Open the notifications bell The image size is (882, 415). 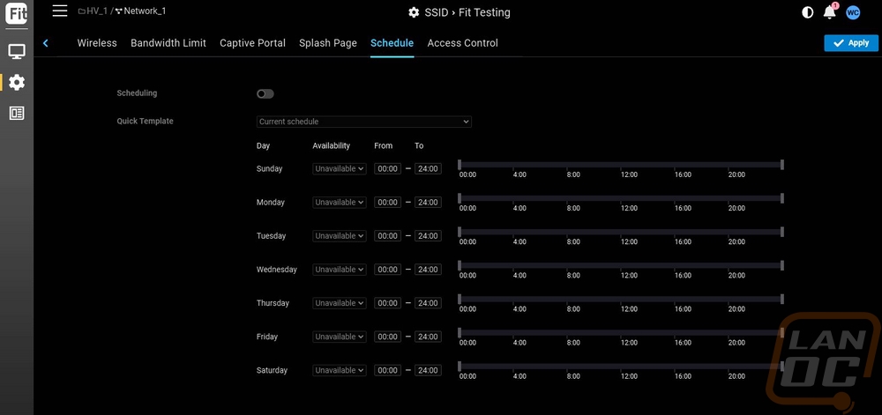click(829, 12)
